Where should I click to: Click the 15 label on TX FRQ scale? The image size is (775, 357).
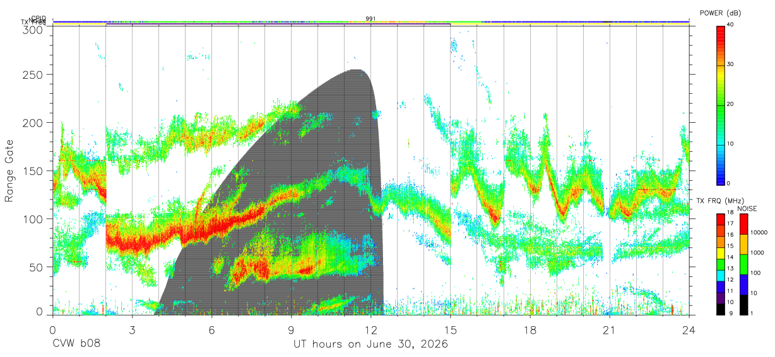[x=730, y=246]
